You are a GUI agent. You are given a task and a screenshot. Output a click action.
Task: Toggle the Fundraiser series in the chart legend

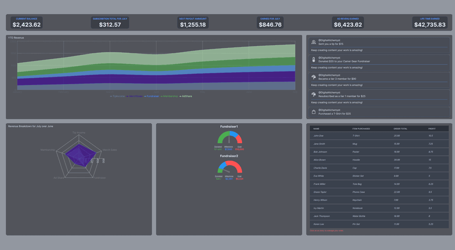click(x=152, y=96)
